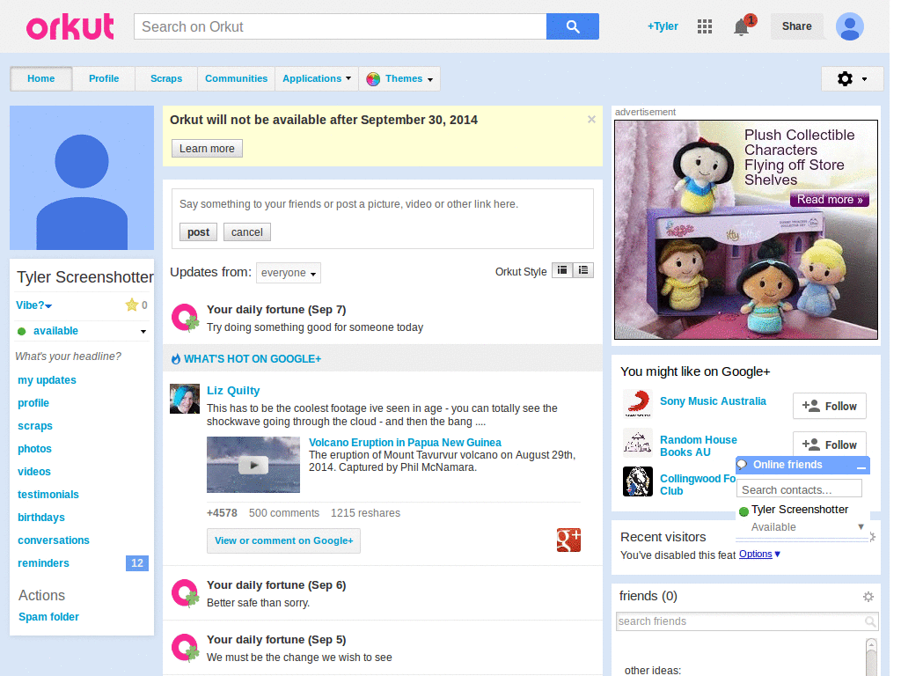
Task: Click the Search contacts field
Action: [x=799, y=489]
